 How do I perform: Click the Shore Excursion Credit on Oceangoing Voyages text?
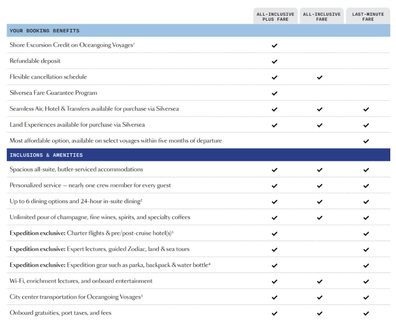coord(72,45)
